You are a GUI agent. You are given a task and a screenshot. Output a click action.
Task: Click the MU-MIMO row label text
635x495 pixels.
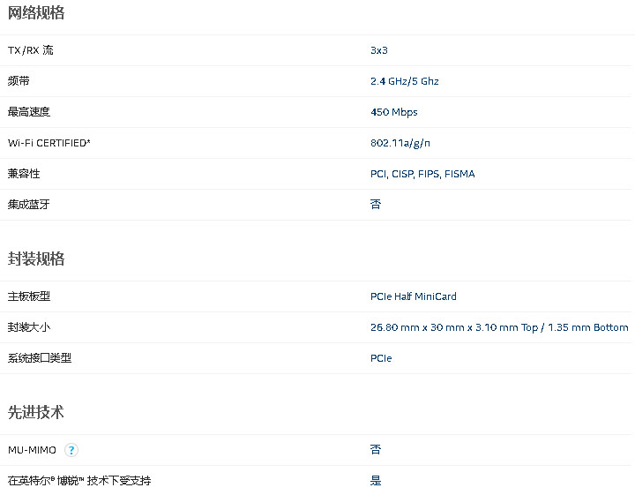click(32, 450)
